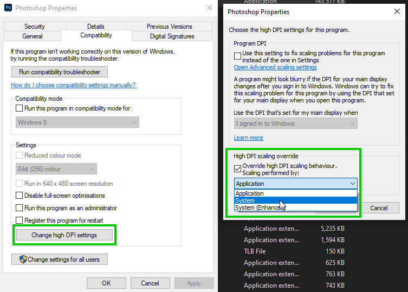This screenshot has height=292, width=408.
Task: Open the 8-bit (256) colour dropdown
Action: click(56, 169)
